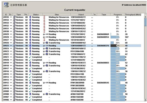Click tape BAD0600869

pos(103,34)
